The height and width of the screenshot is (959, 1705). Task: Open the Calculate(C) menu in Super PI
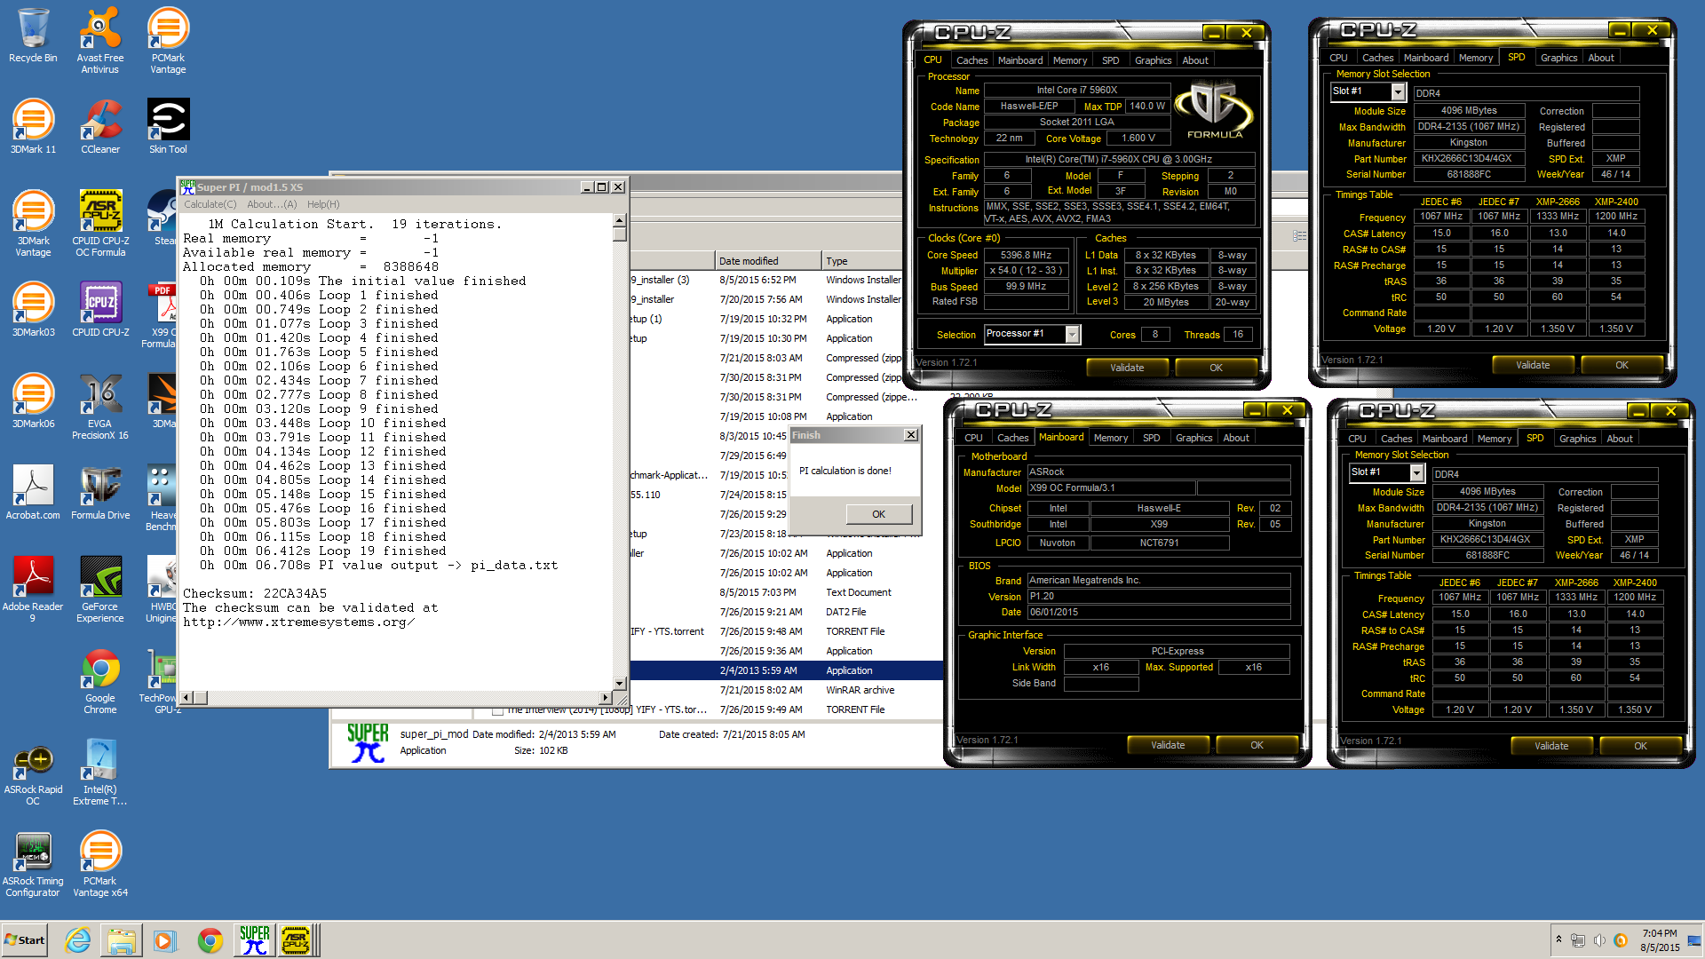coord(210,204)
